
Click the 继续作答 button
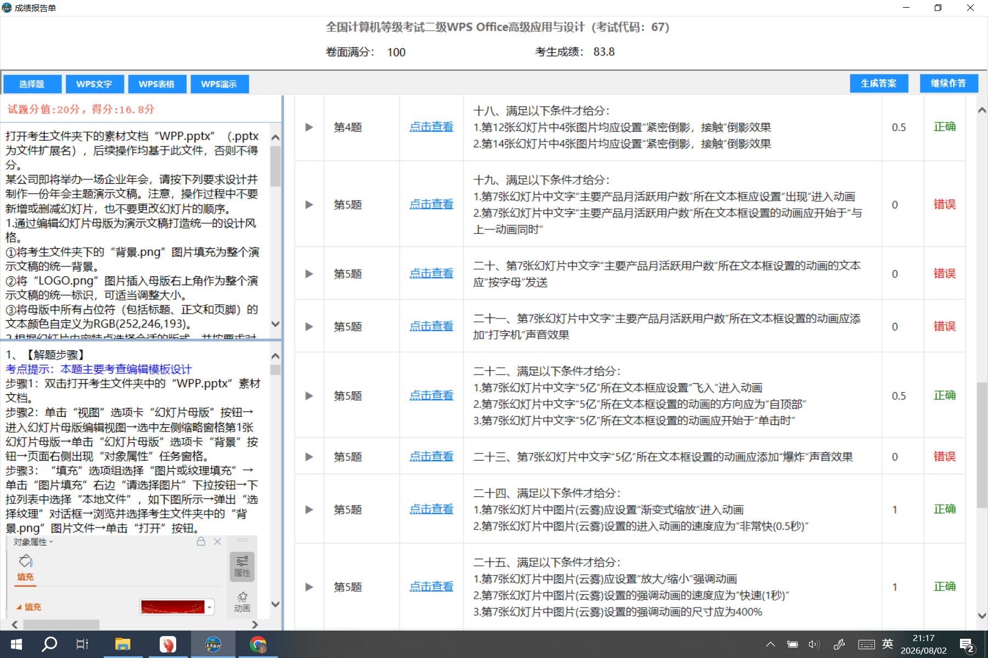pos(949,83)
